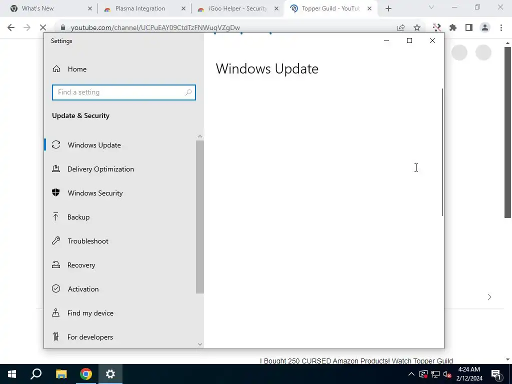Click the Delivery Optimization icon
The width and height of the screenshot is (512, 384).
56,168
